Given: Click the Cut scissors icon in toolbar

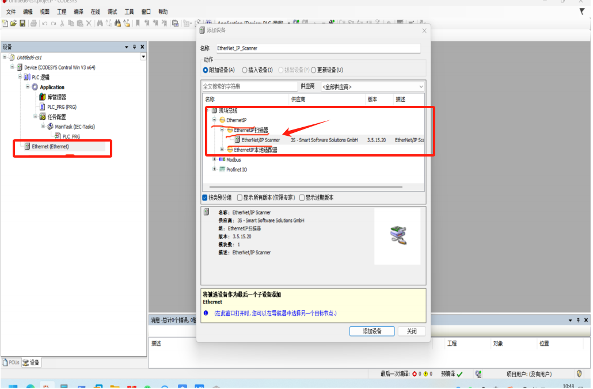Looking at the screenshot, I should click(62, 23).
